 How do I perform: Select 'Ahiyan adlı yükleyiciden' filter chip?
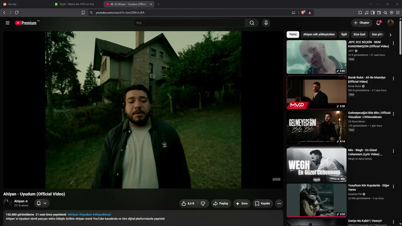point(319,34)
